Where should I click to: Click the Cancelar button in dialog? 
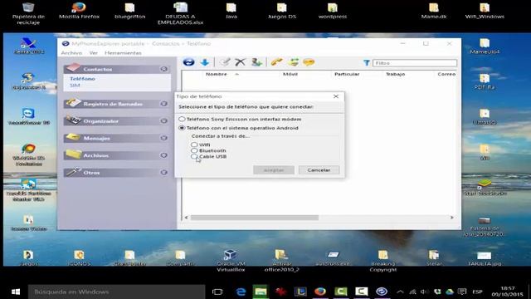319,169
